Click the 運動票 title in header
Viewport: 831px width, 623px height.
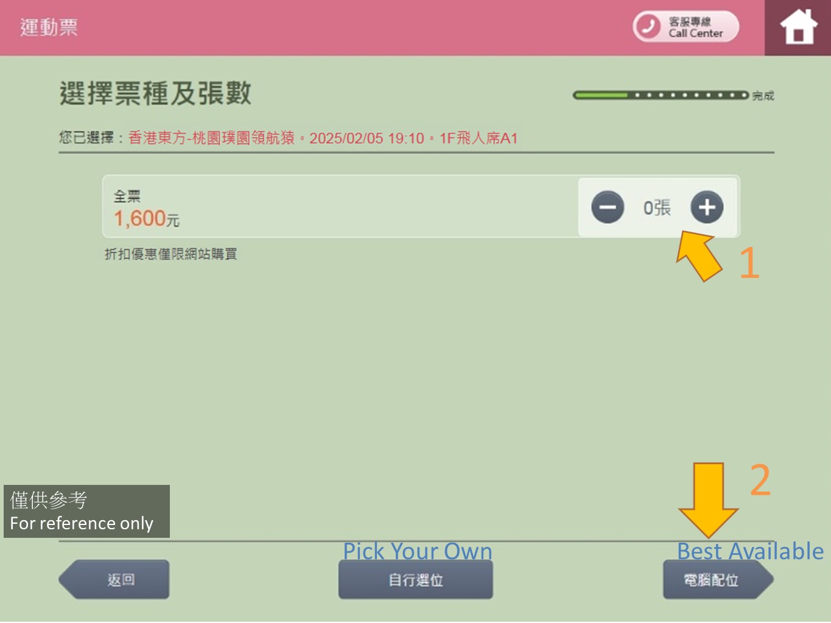(x=49, y=27)
